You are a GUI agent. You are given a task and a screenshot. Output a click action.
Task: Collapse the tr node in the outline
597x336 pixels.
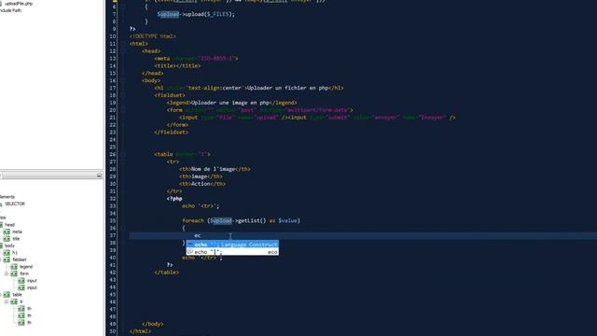point(7,301)
